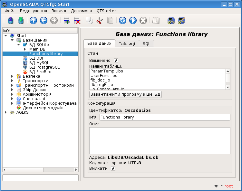Viewport: 242px width, 191px height.
Task: Expand the Транспорти node
Action: tap(12, 81)
